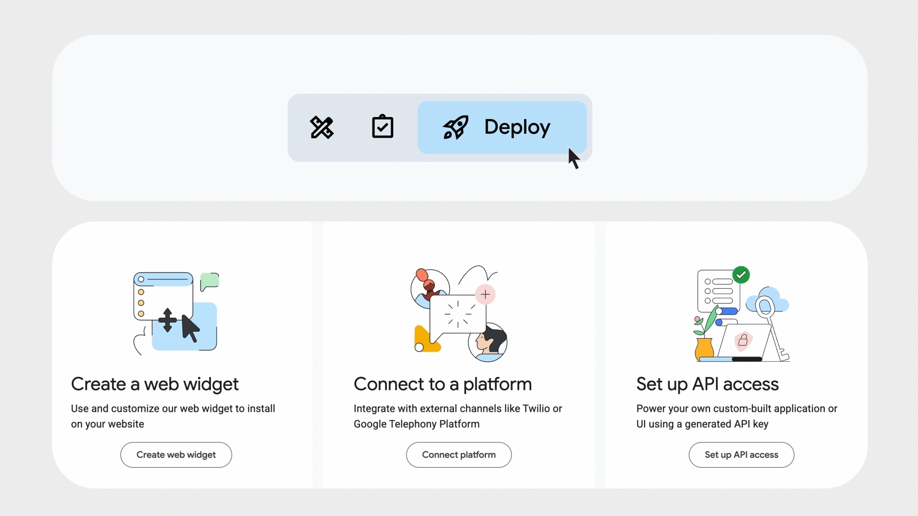Image resolution: width=918 pixels, height=516 pixels.
Task: Click the move-arrows cross in widget illustration
Action: [x=167, y=320]
